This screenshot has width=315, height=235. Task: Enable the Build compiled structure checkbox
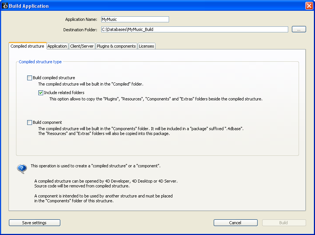coord(30,78)
